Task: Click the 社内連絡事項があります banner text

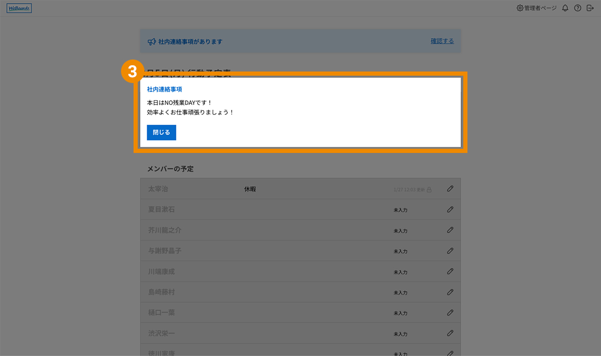Action: coord(190,41)
